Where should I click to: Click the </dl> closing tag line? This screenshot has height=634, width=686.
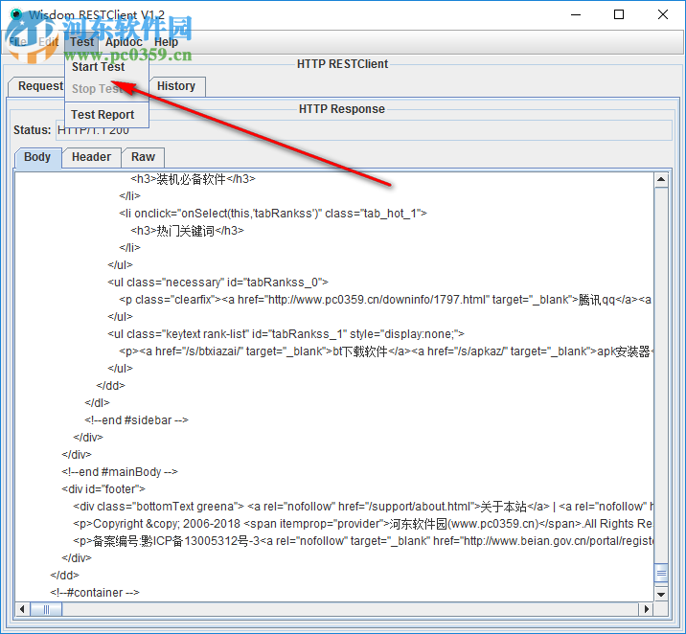coord(97,402)
